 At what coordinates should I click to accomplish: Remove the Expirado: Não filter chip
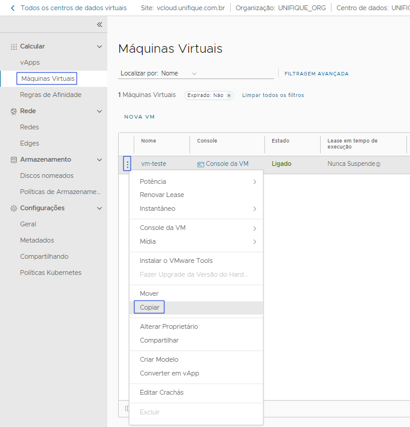(x=229, y=95)
